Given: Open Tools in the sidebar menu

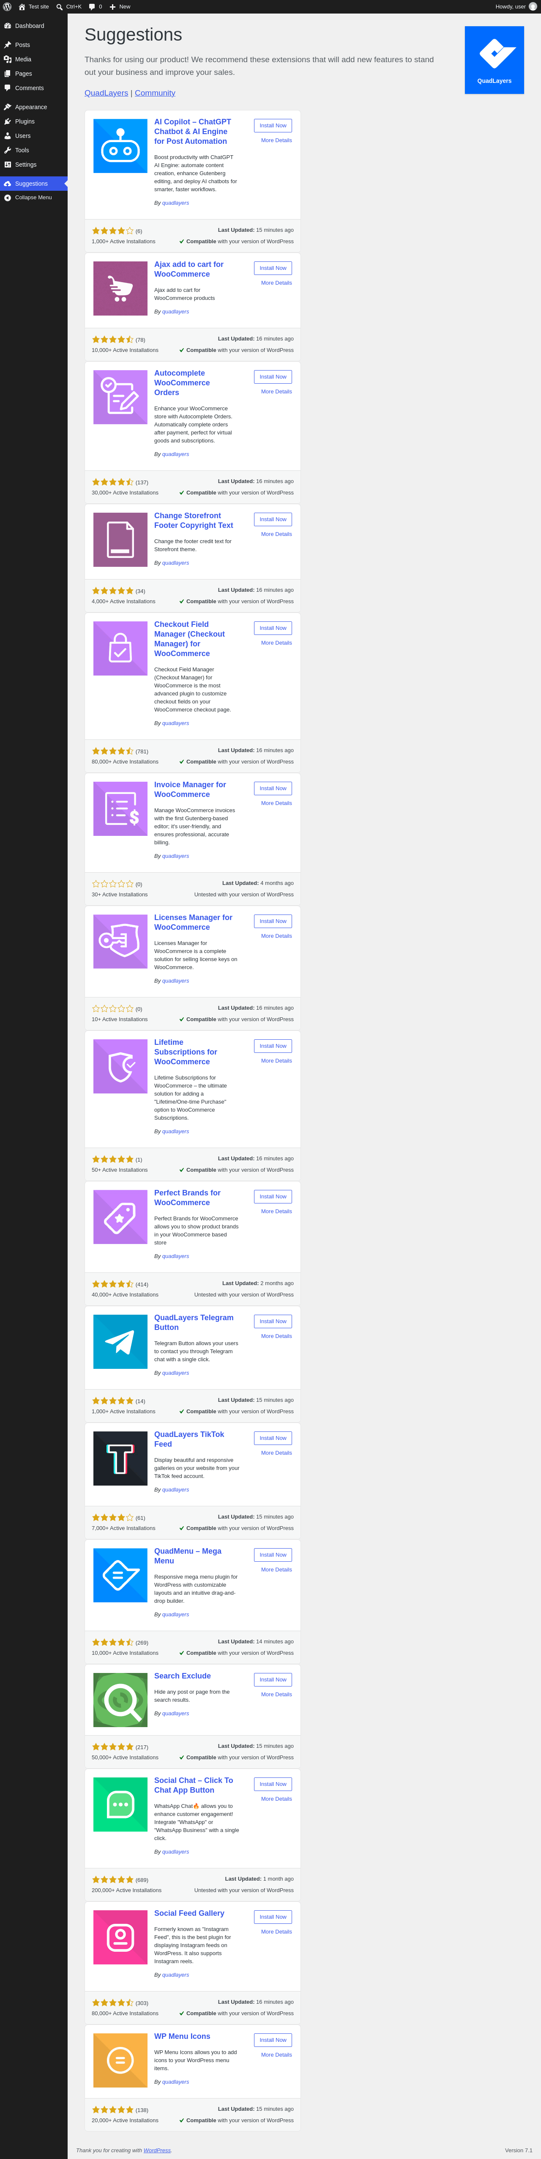Looking at the screenshot, I should [x=33, y=150].
